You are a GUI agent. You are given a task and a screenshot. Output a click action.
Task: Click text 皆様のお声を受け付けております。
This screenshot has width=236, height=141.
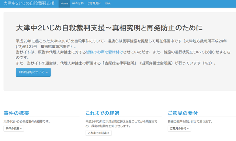(190, 122)
